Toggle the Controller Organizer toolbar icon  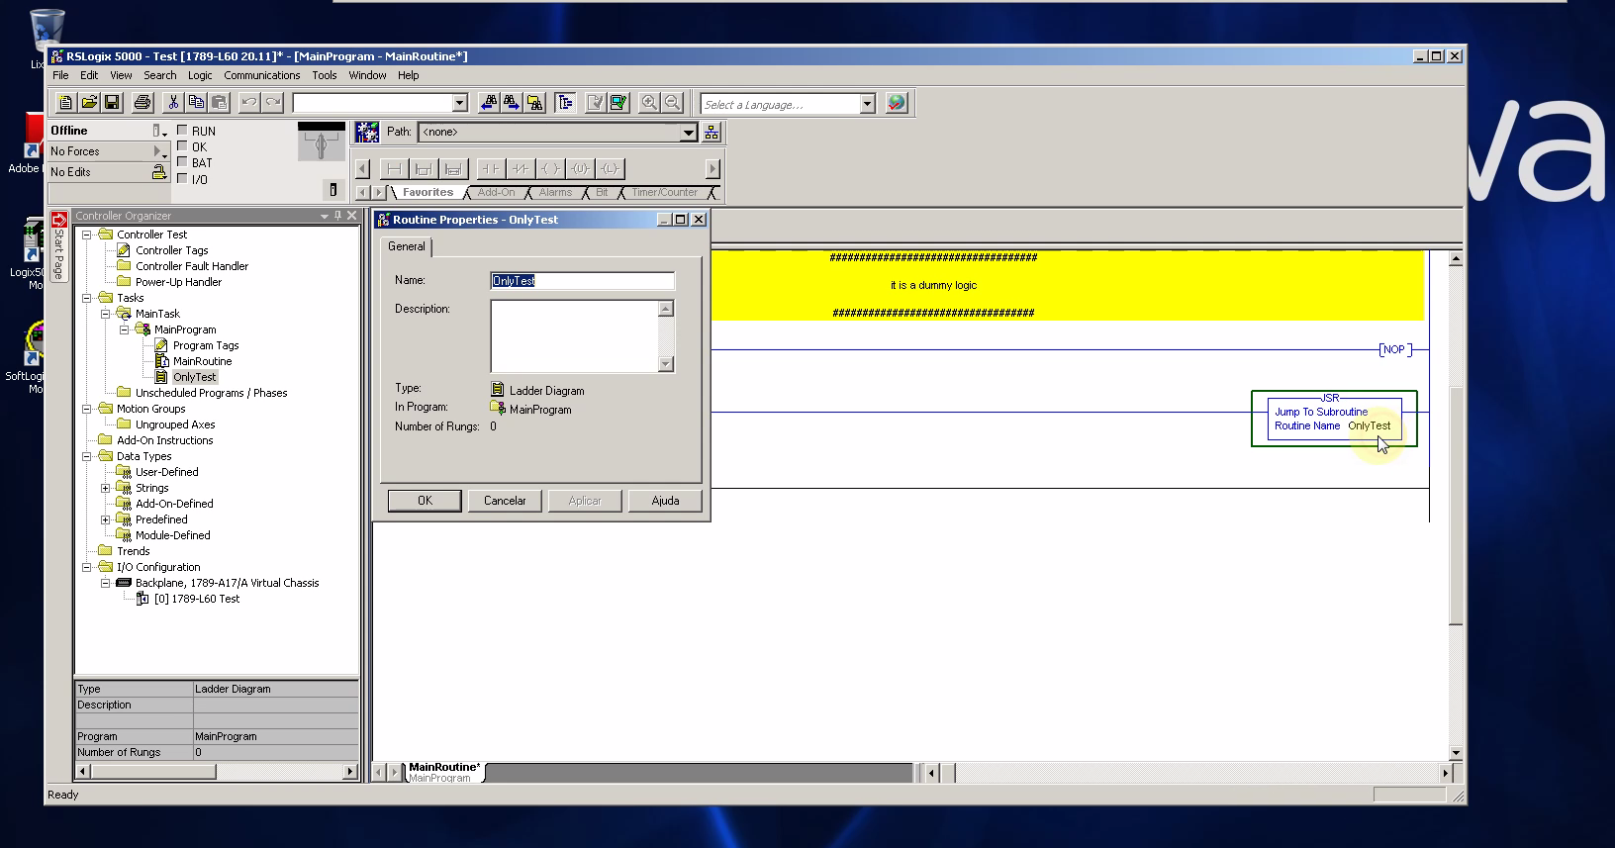coord(565,103)
